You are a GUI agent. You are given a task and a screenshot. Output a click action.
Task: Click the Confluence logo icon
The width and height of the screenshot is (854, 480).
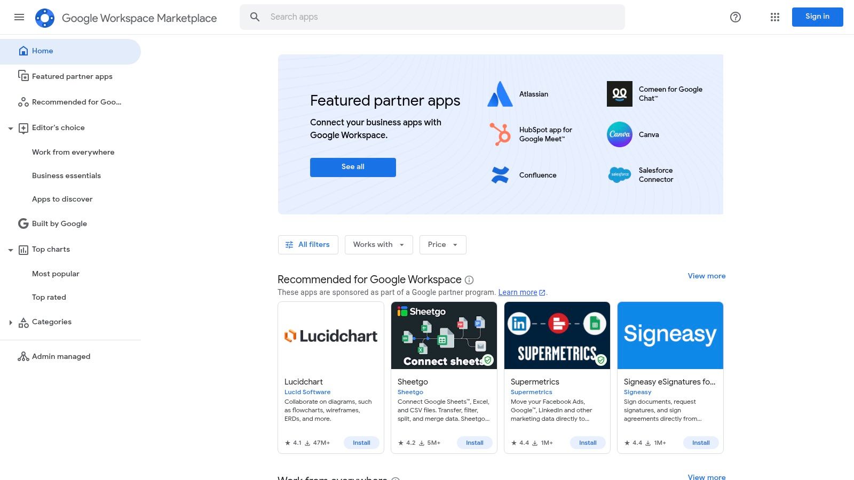(x=500, y=175)
